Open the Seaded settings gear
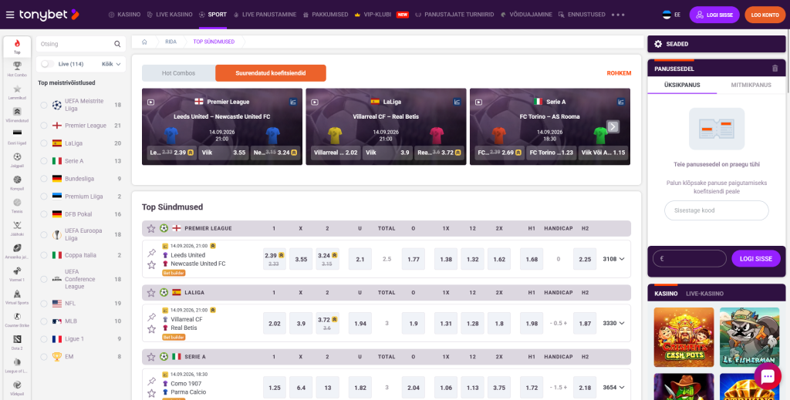790x400 pixels. (x=658, y=44)
